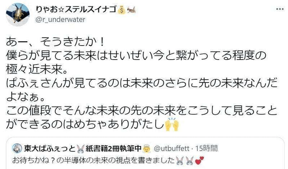This screenshot has width=288, height=169.
Task: Open りゃお's grasshopper profile avatar
Action: click(18, 15)
